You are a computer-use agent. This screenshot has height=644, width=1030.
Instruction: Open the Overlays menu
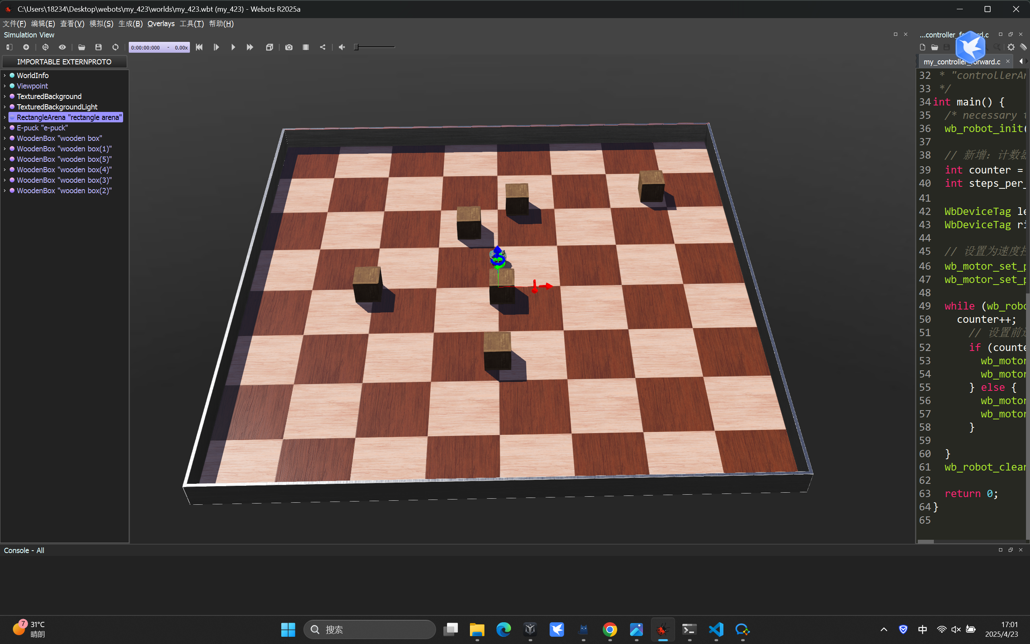(x=161, y=24)
